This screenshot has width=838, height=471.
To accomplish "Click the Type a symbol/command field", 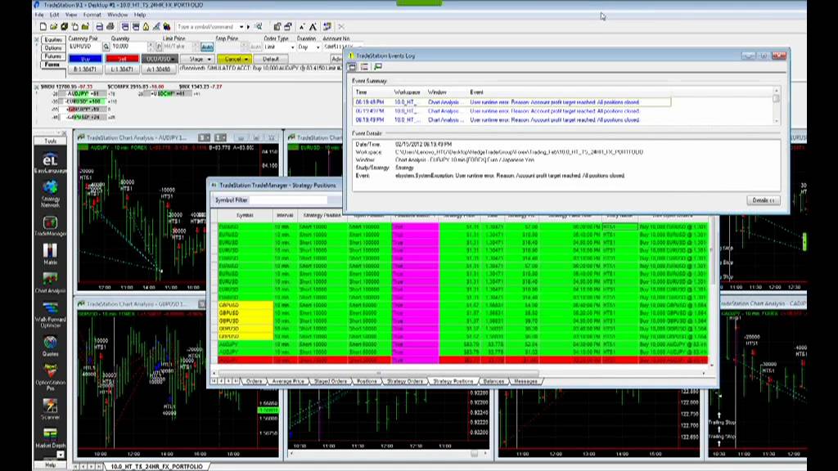I will tap(207, 27).
